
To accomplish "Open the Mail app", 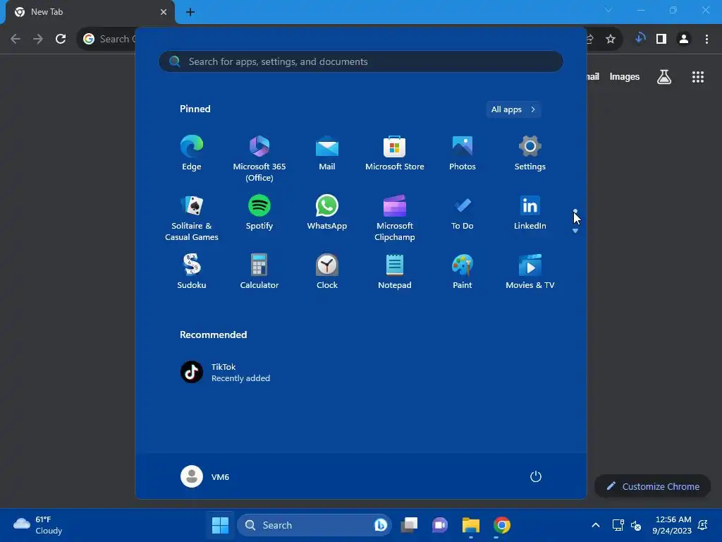I will [327, 153].
